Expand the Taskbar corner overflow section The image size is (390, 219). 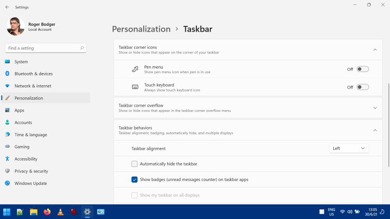point(375,108)
